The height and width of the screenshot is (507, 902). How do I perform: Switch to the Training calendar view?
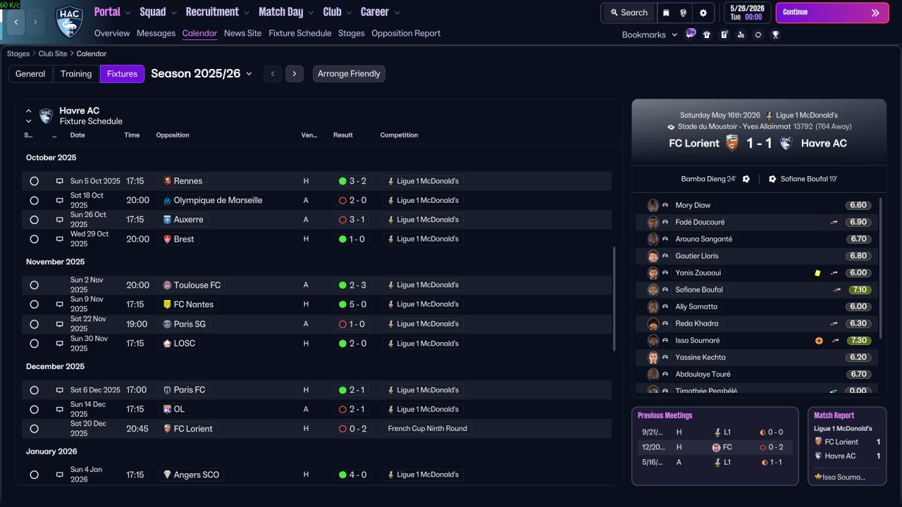pyautogui.click(x=76, y=74)
